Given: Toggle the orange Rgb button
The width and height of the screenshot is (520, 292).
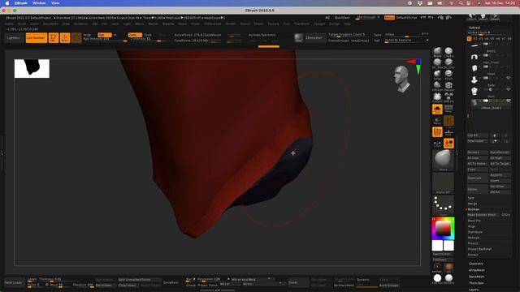Looking at the screenshot, I should [x=104, y=35].
